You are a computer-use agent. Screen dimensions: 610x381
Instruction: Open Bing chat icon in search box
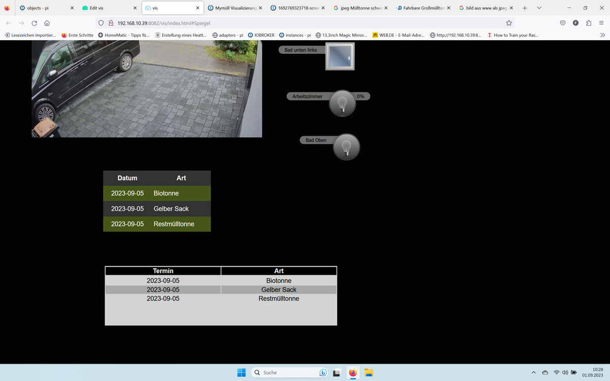coord(323,372)
